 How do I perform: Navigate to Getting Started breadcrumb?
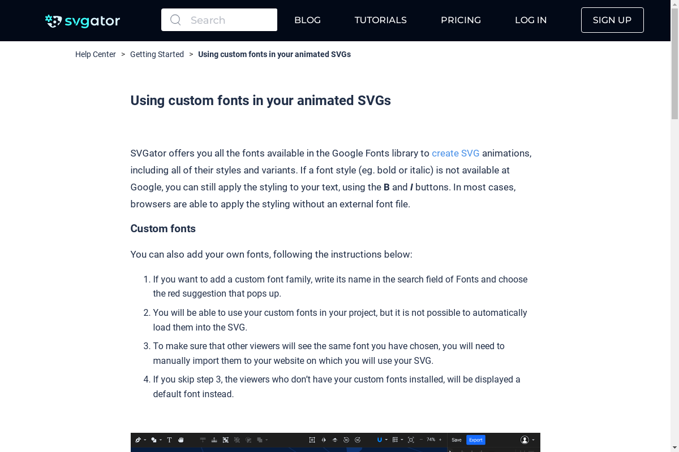pos(157,54)
